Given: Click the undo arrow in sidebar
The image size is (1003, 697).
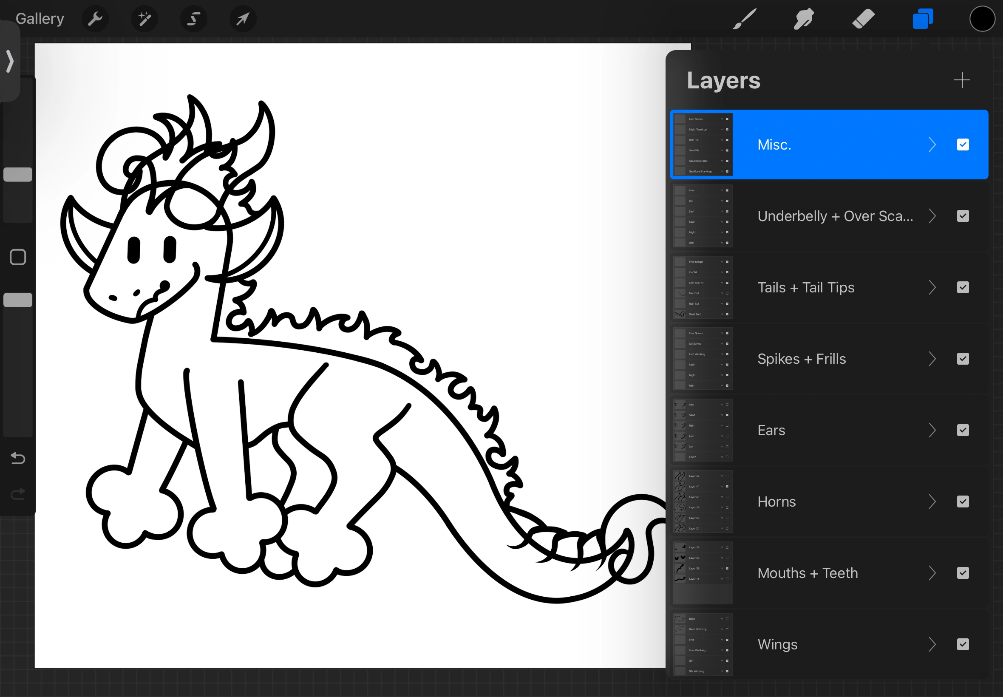Looking at the screenshot, I should (18, 458).
